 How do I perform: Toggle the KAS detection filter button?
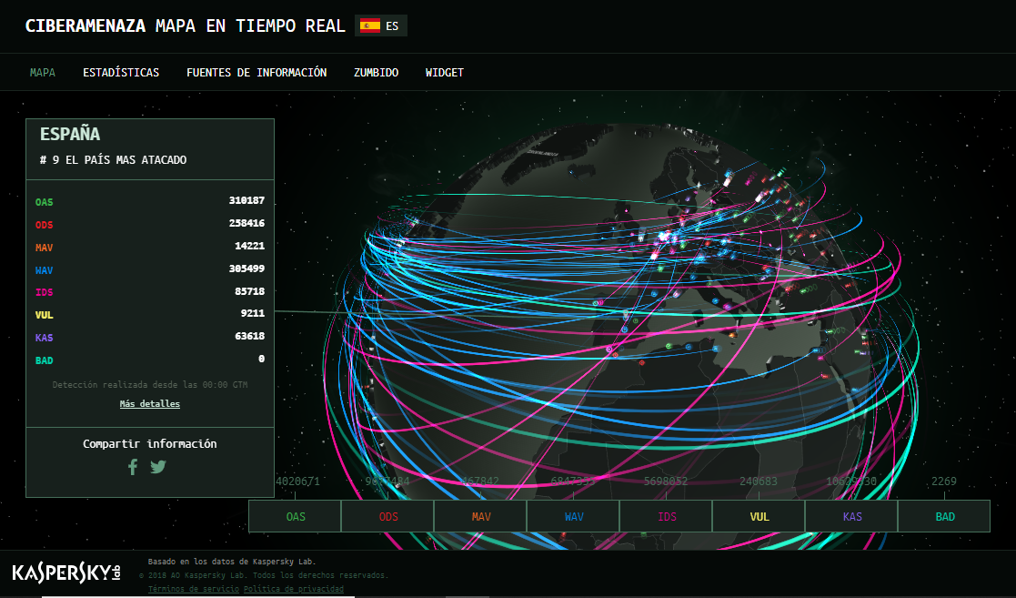851,516
